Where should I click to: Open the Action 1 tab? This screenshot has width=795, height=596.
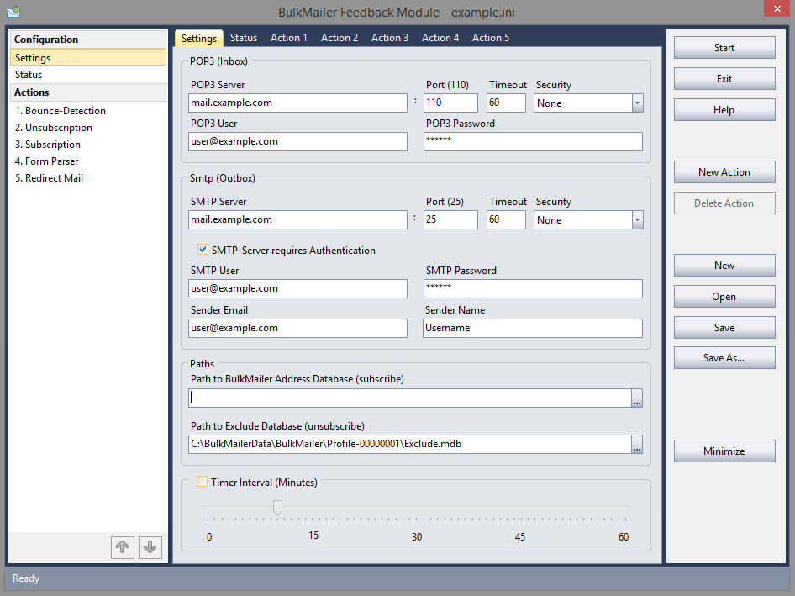[288, 38]
